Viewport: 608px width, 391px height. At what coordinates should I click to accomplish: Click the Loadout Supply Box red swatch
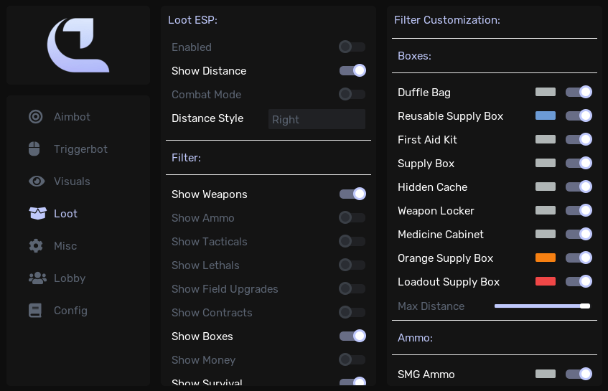pyautogui.click(x=545, y=281)
